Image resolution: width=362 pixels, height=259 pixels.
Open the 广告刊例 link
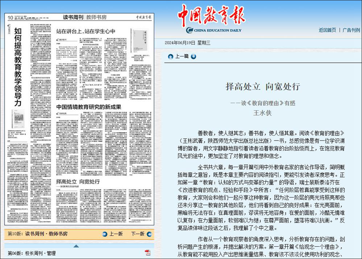[351, 30]
